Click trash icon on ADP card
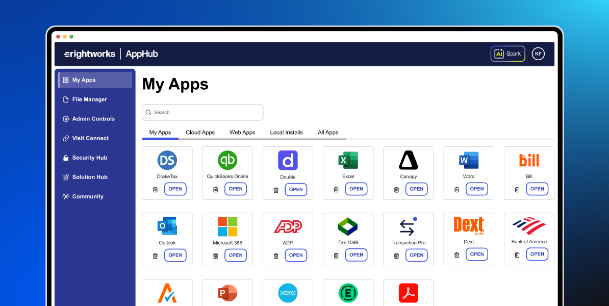609x306 pixels. [276, 256]
